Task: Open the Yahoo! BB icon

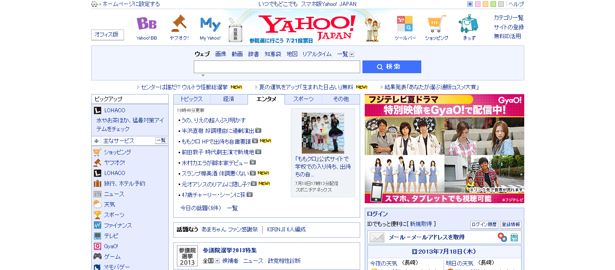Action: click(x=146, y=24)
